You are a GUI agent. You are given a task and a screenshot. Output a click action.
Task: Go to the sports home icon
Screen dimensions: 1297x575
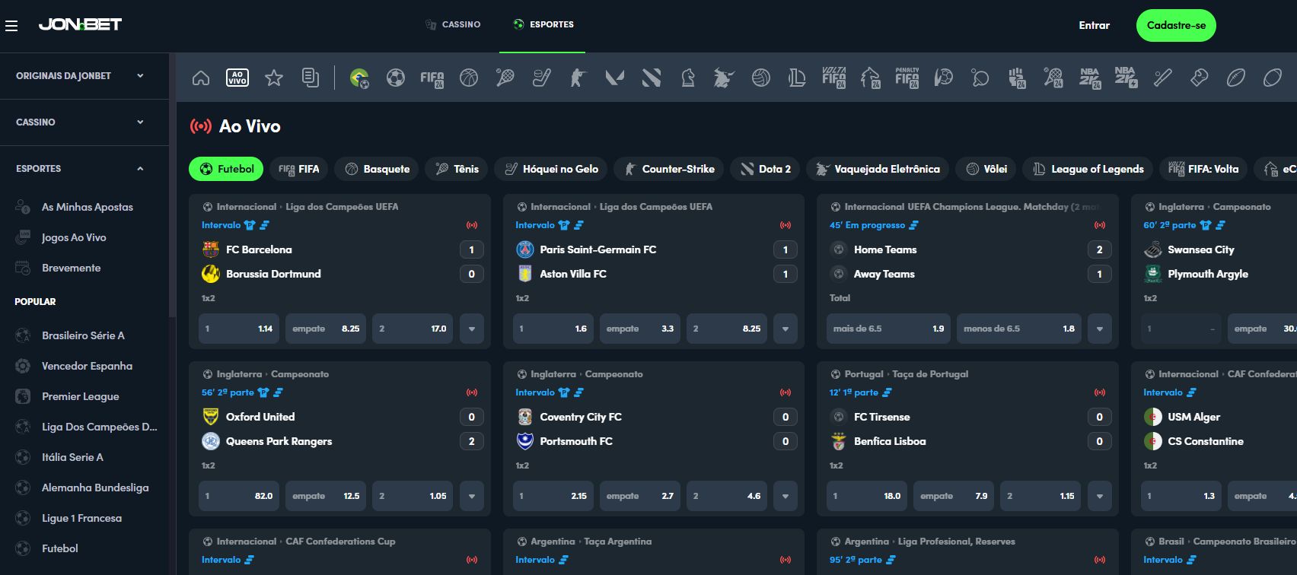point(201,78)
